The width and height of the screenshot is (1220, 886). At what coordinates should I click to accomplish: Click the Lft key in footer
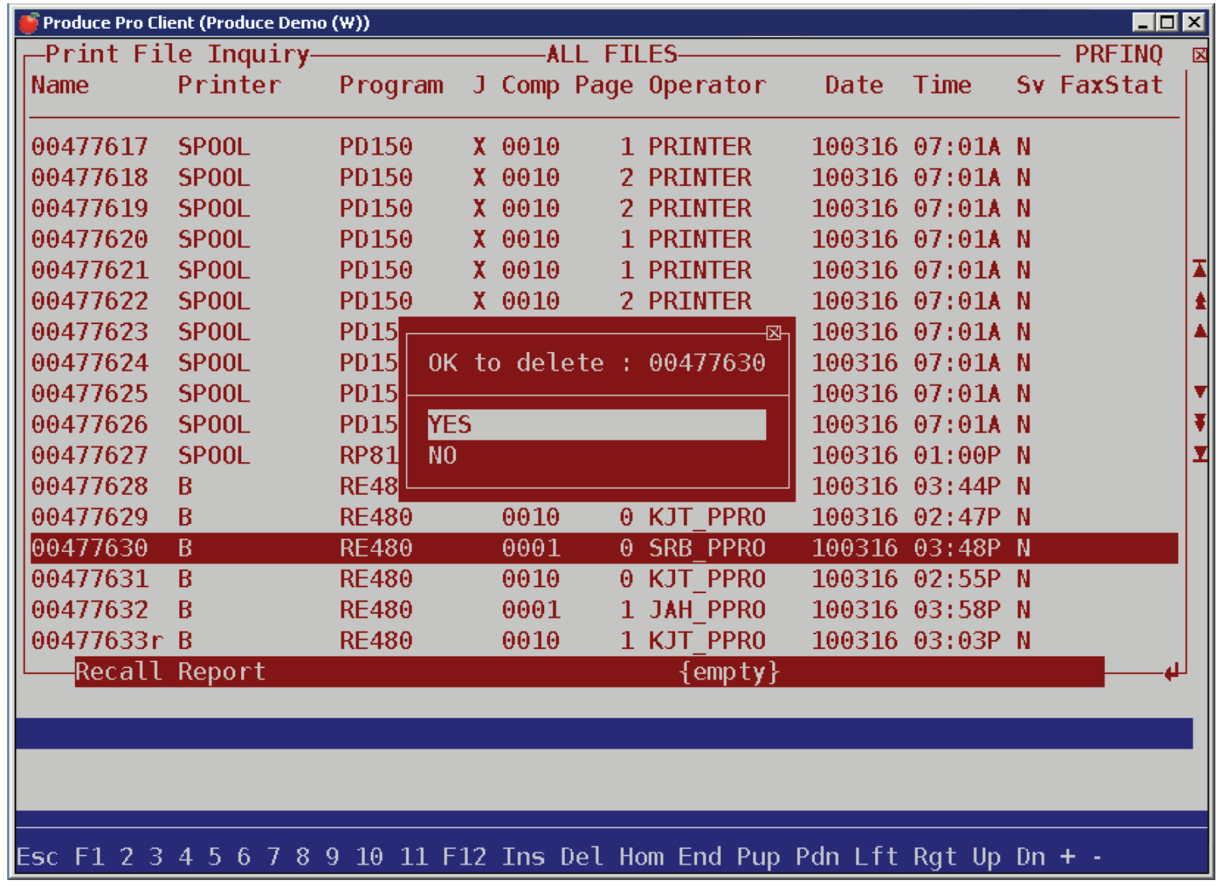pyautogui.click(x=876, y=856)
